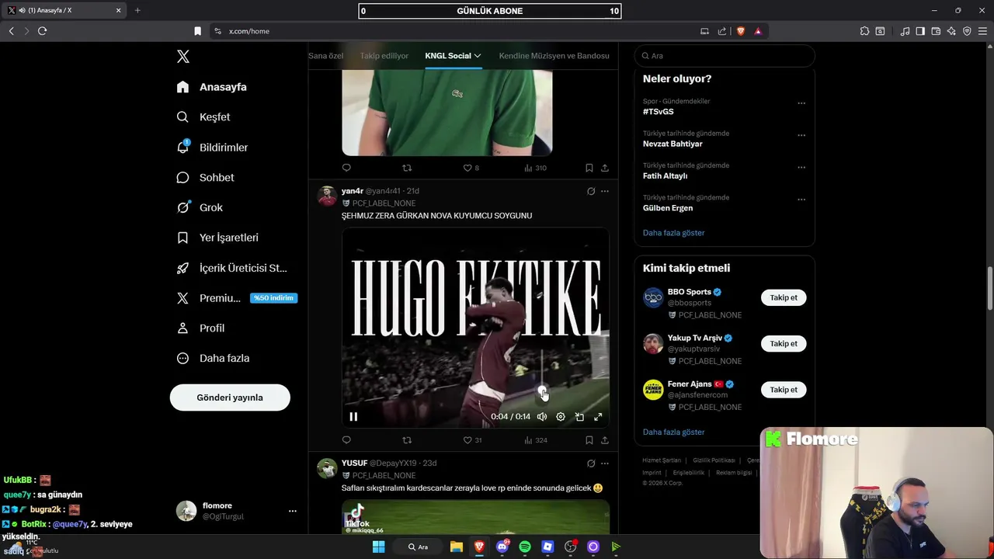994x559 pixels.
Task: Click the X logo in sidebar
Action: coord(183,57)
